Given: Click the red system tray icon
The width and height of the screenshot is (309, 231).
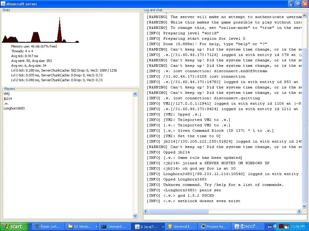Looking at the screenshot, I should (x=281, y=226).
